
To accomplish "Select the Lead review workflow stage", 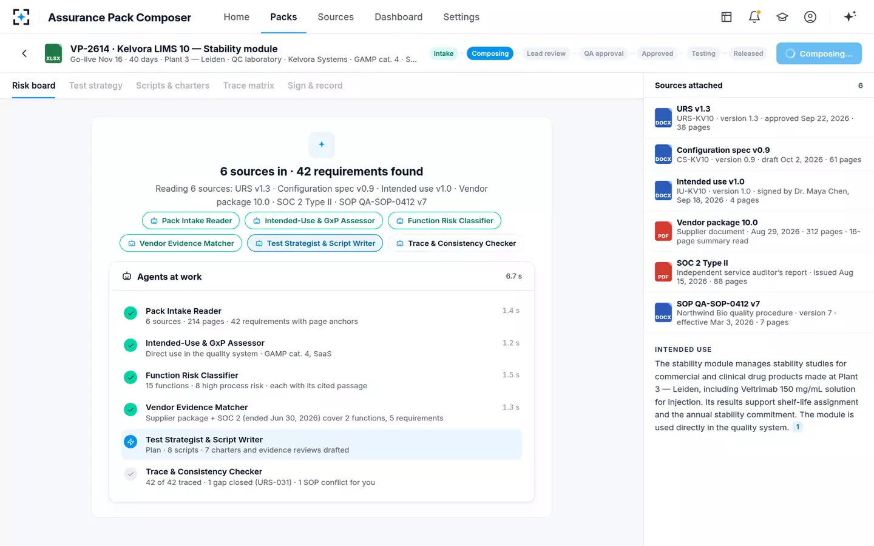I will tap(546, 53).
